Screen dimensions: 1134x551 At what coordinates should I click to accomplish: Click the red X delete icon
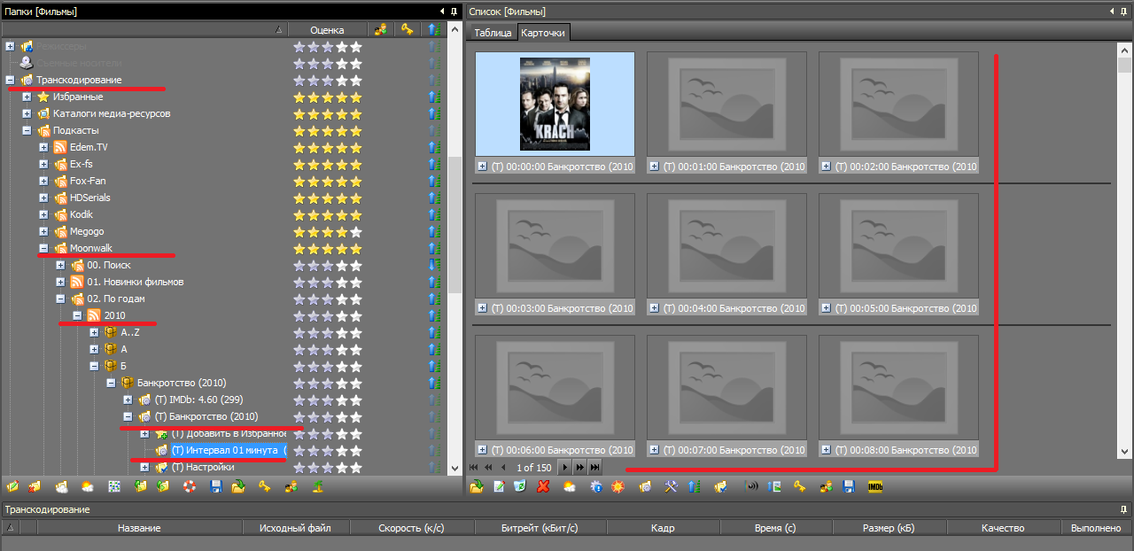pyautogui.click(x=543, y=486)
